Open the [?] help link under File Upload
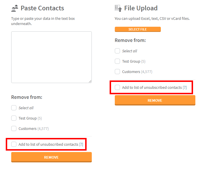 [185, 87]
